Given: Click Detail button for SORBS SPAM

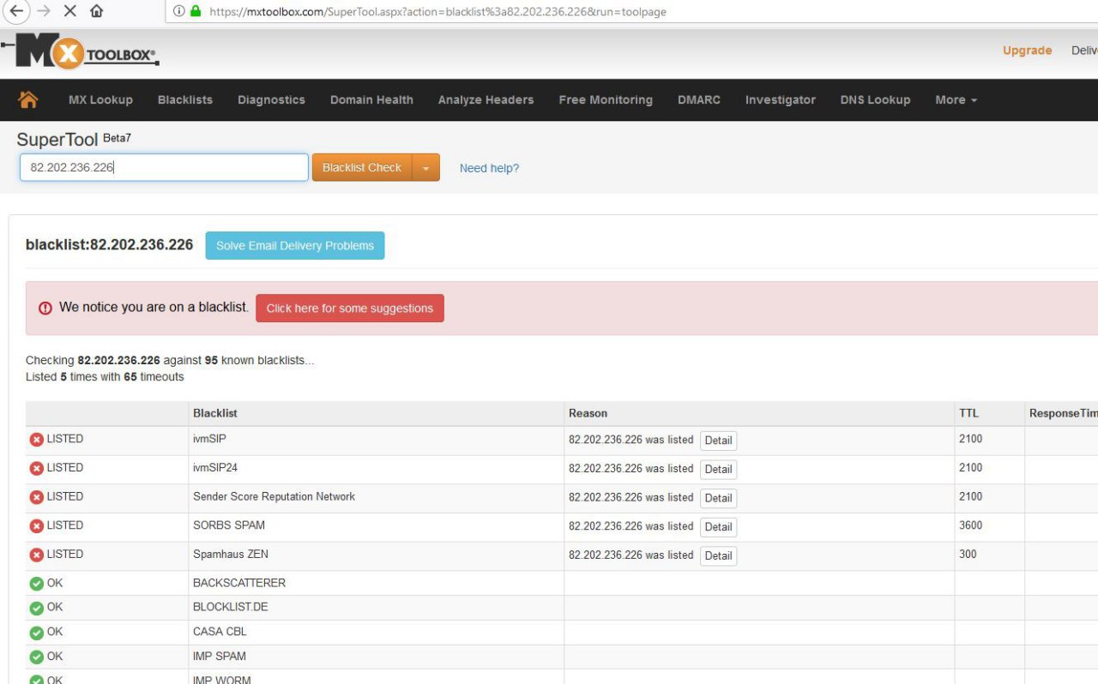Looking at the screenshot, I should click(718, 526).
